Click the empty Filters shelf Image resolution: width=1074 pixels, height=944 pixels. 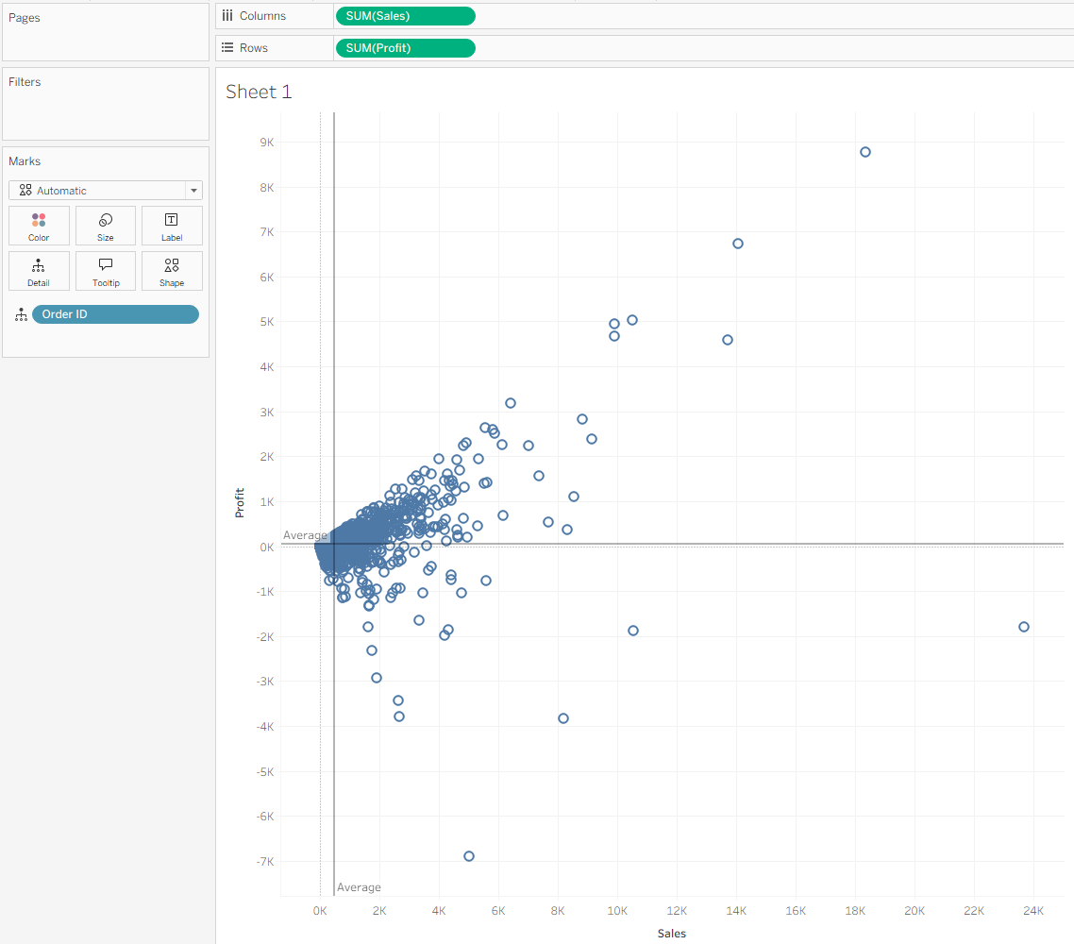tap(106, 113)
